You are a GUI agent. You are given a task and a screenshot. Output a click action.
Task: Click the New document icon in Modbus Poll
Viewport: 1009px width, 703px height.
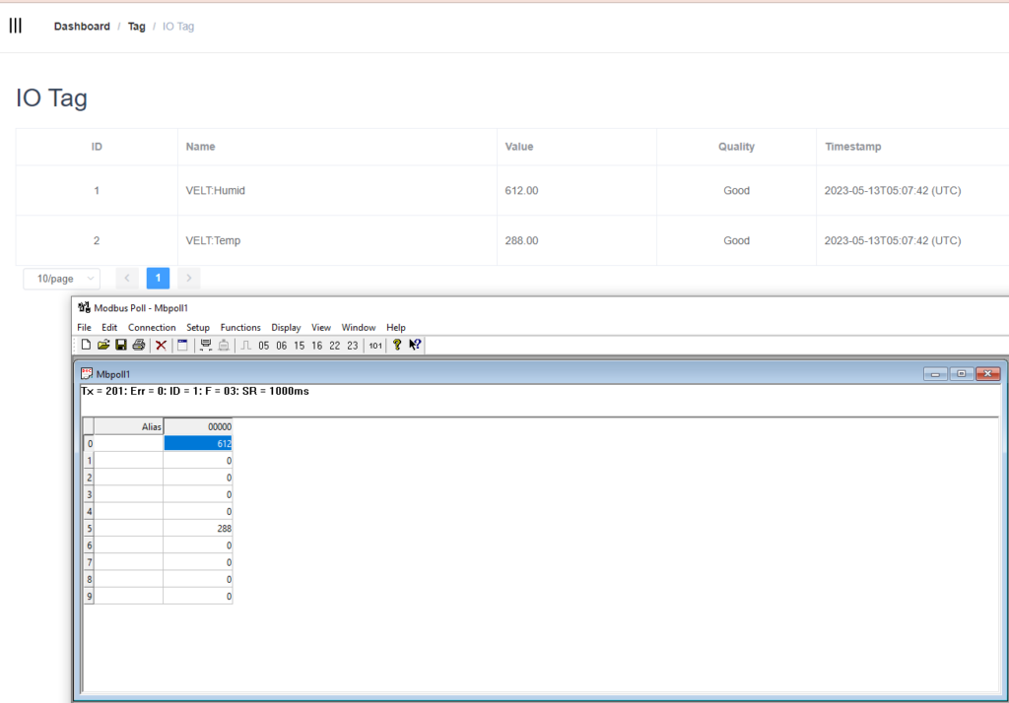[86, 345]
